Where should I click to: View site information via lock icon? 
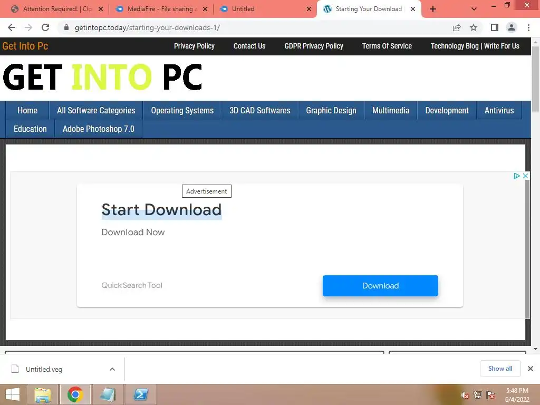(x=66, y=27)
